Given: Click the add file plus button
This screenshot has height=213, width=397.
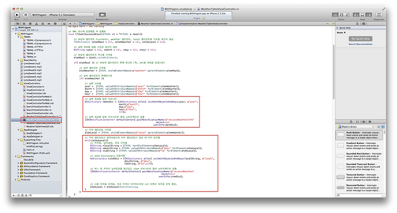Looking at the screenshot, I should tap(13, 195).
